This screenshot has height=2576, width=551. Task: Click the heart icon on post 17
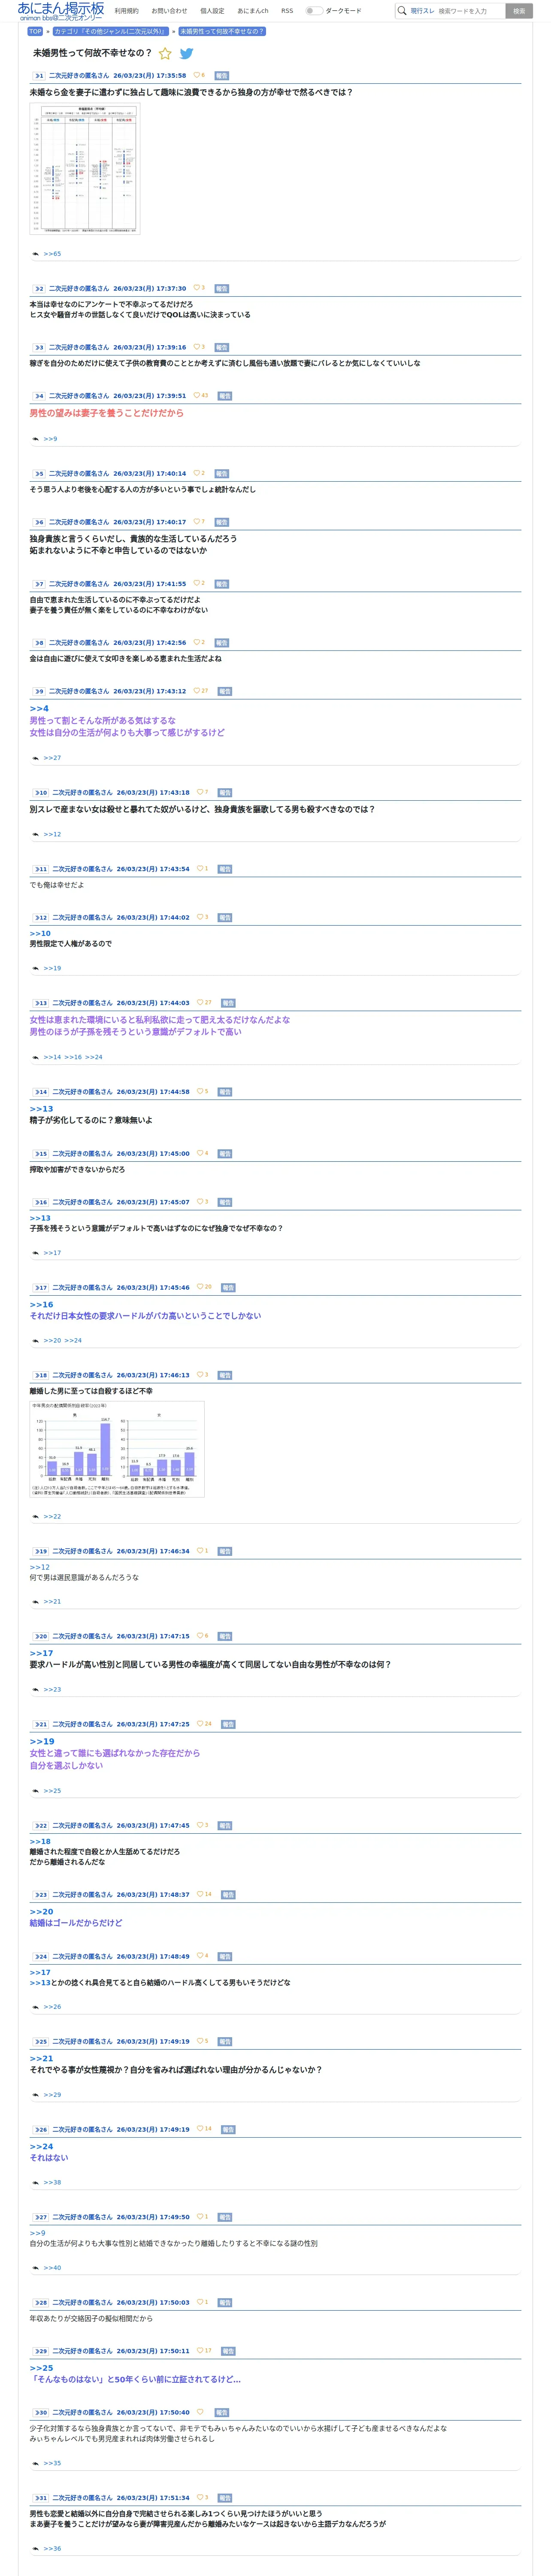coord(199,1288)
